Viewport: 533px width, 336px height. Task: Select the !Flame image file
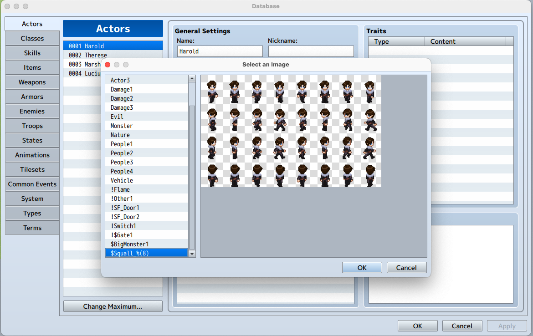coord(147,189)
